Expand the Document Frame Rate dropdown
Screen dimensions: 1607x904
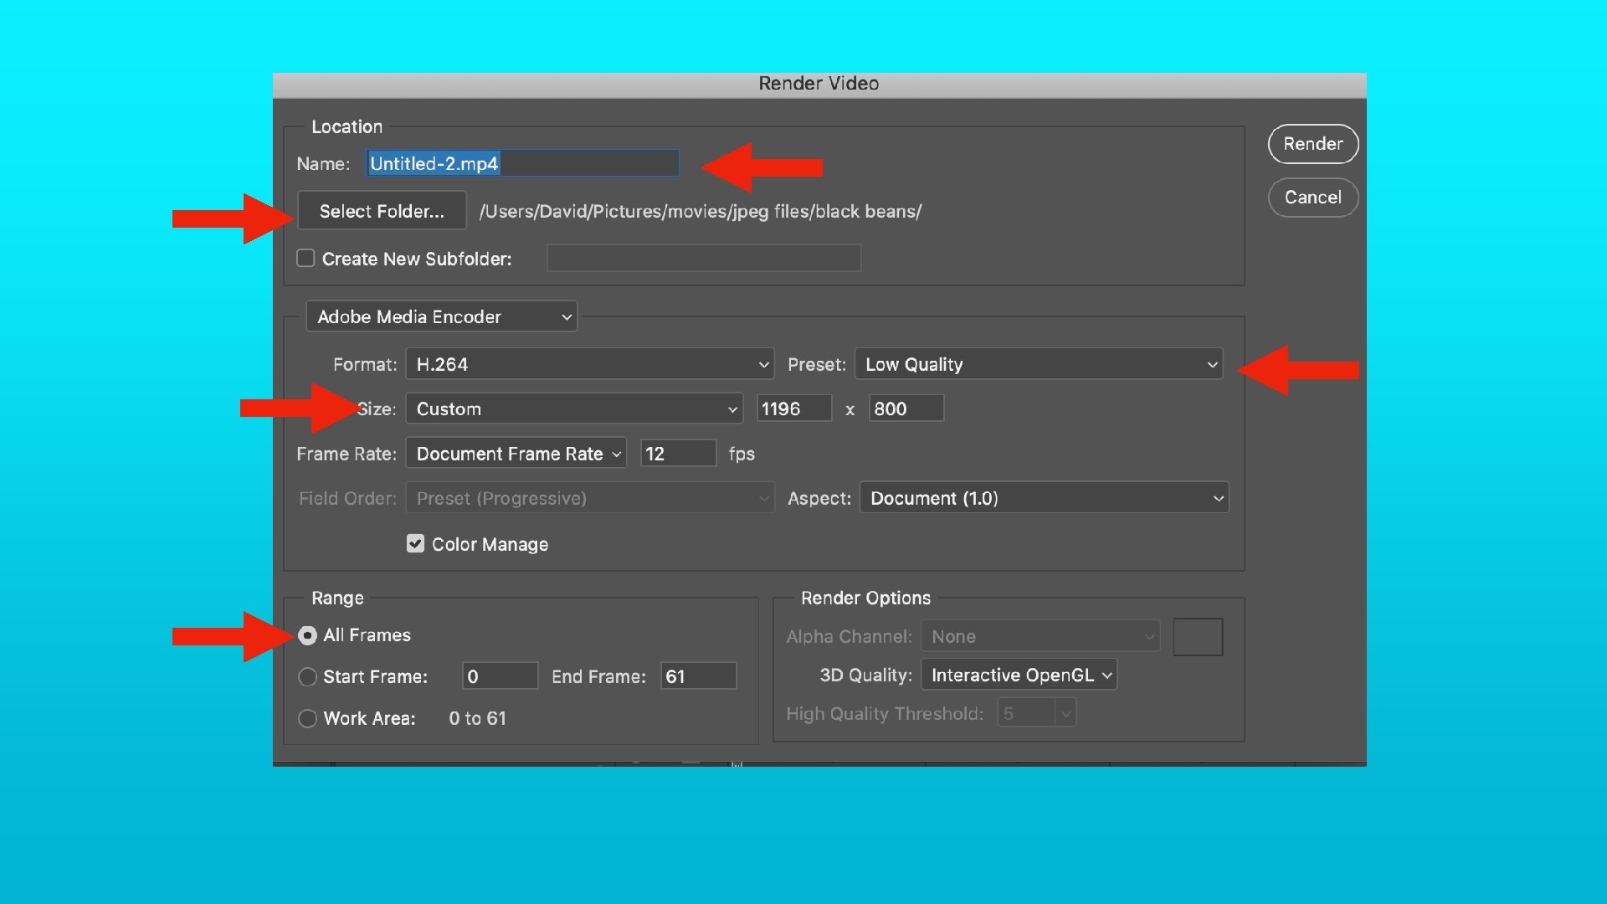pyautogui.click(x=516, y=454)
